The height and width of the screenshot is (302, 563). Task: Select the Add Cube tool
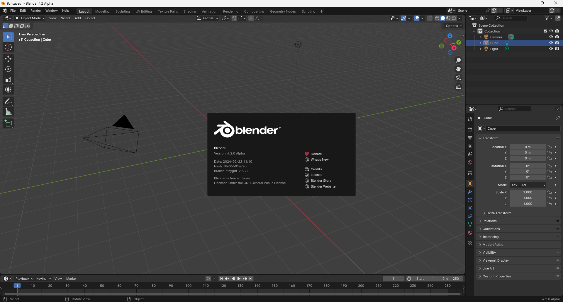(8, 123)
